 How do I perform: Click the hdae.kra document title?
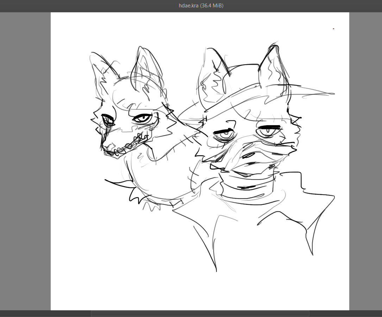(x=201, y=6)
